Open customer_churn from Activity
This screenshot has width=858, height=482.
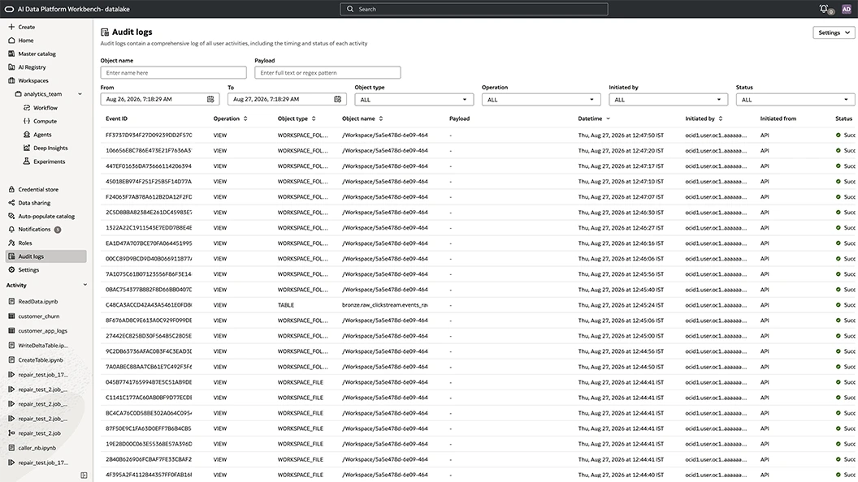(38, 316)
